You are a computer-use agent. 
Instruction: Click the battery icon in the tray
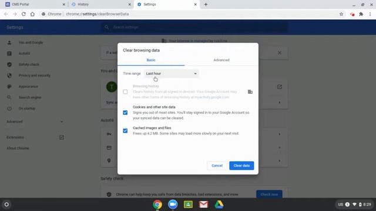pos(360,205)
